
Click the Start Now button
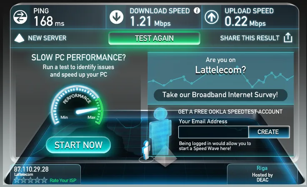point(78,145)
